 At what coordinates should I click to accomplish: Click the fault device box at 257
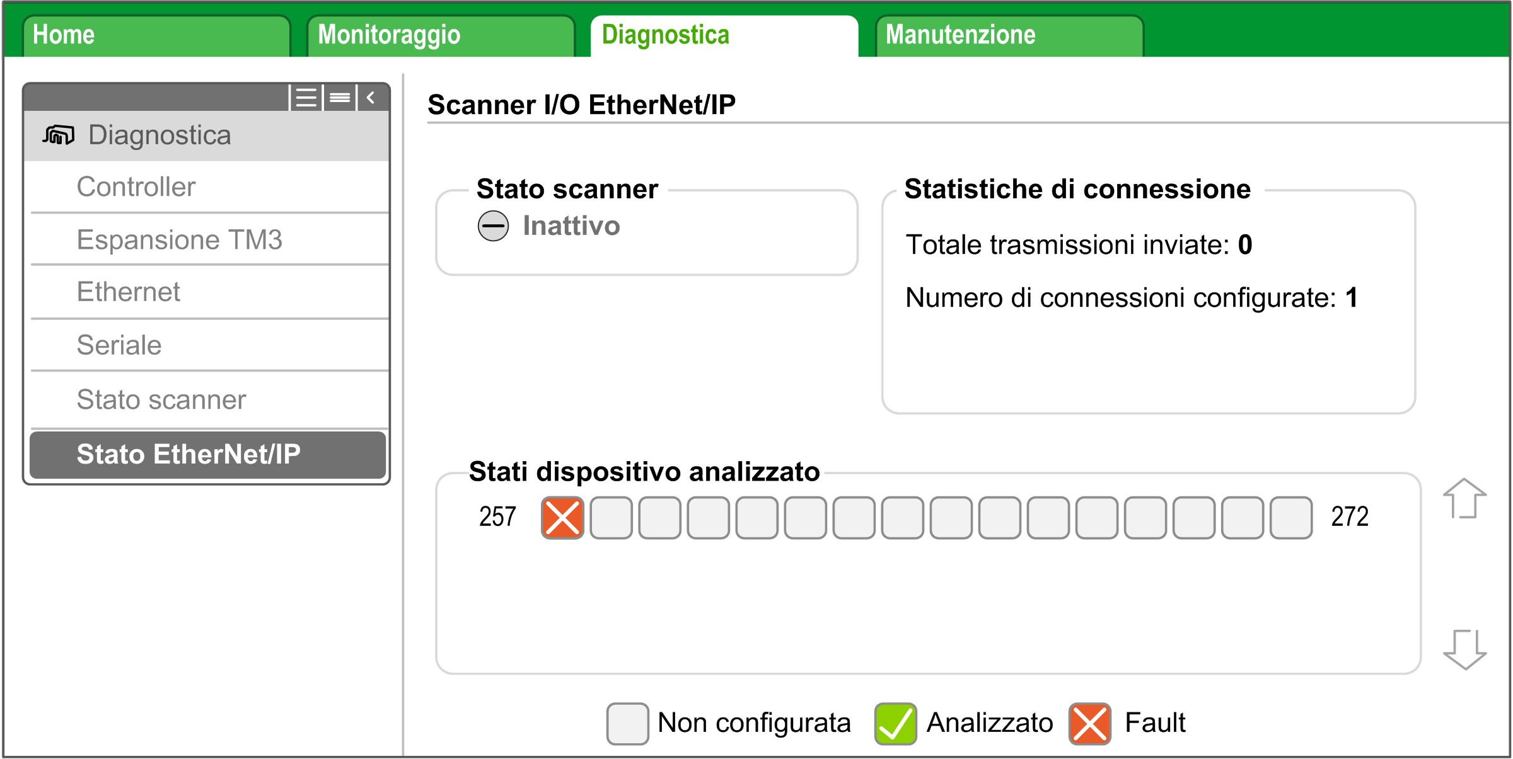pyautogui.click(x=562, y=518)
